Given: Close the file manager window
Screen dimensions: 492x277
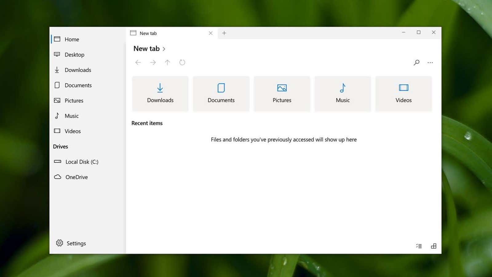Looking at the screenshot, I should click(x=434, y=32).
